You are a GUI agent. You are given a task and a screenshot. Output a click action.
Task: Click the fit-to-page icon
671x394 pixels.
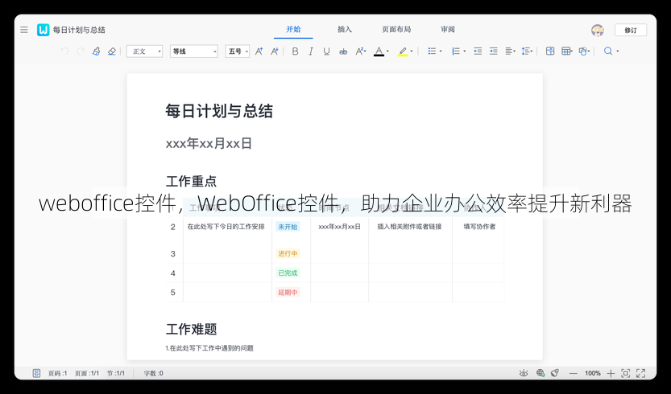pyautogui.click(x=626, y=373)
